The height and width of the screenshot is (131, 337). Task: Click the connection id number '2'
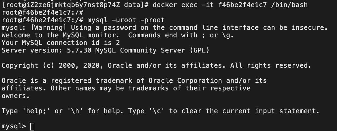118,42
